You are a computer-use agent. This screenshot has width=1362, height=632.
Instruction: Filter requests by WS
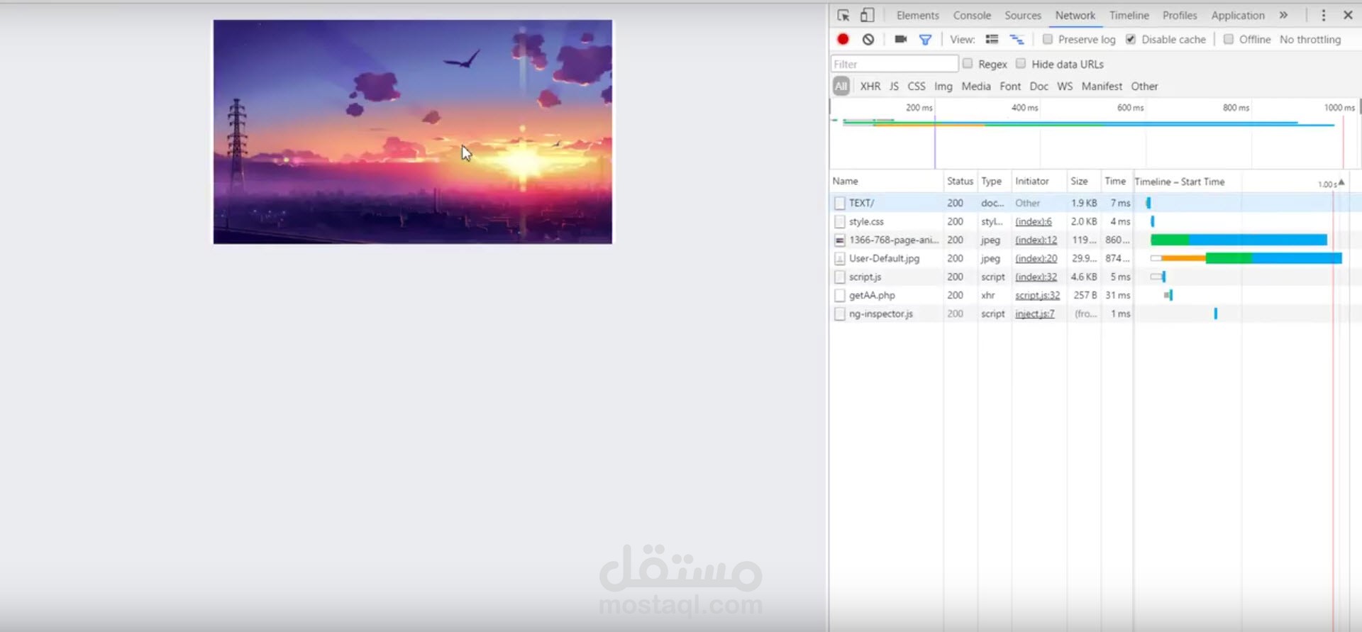[x=1065, y=86]
